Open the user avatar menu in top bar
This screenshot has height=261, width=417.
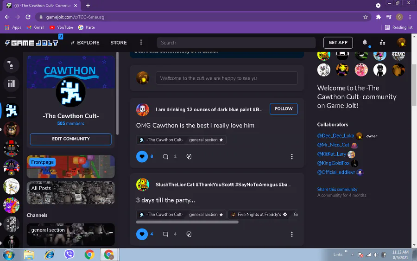coord(401,42)
